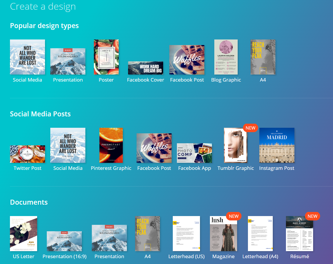Choose the Facebook App design type

coord(194,153)
